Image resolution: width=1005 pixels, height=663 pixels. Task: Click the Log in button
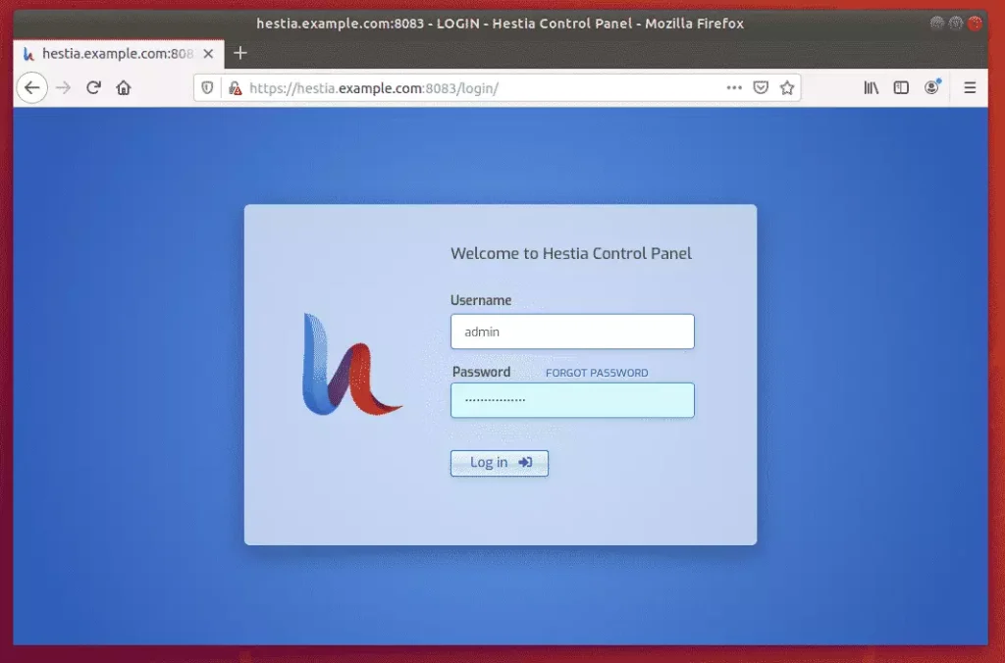(x=500, y=463)
